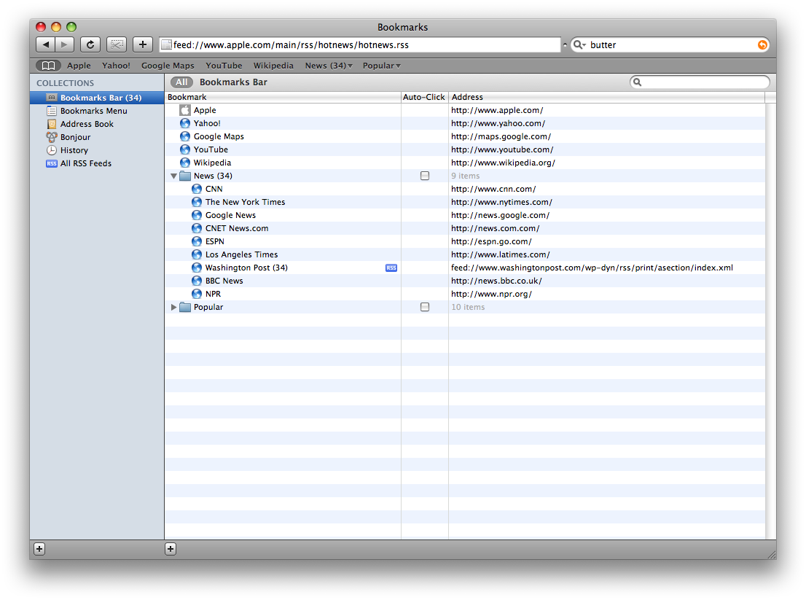806x600 pixels.
Task: Sort by the Bookmark column header
Action: [x=283, y=97]
